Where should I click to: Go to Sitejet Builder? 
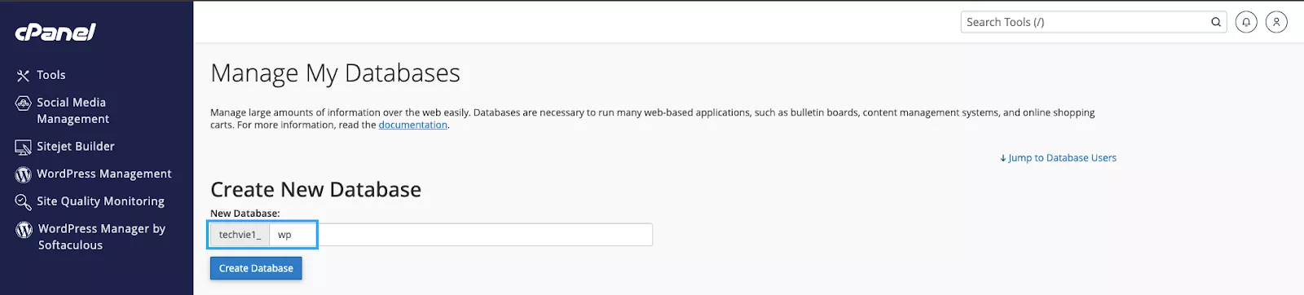(76, 147)
